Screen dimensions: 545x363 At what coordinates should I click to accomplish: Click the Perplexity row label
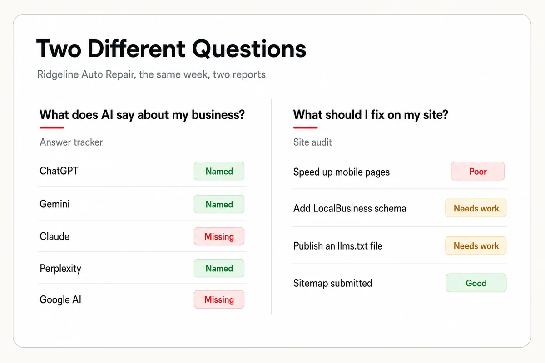coord(60,269)
